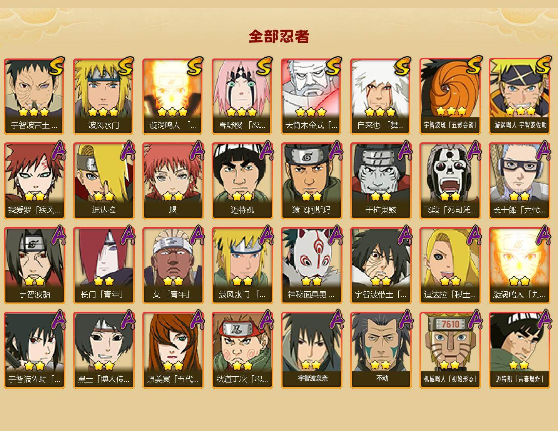Select the 飞段 skull-face ninja card
558x431 pixels.
[x=450, y=181]
